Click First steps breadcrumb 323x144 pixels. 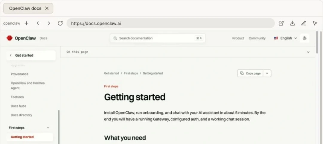pyautogui.click(x=131, y=73)
